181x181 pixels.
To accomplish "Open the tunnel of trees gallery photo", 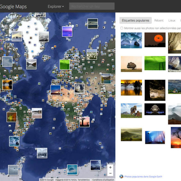I will [x=175, y=43].
